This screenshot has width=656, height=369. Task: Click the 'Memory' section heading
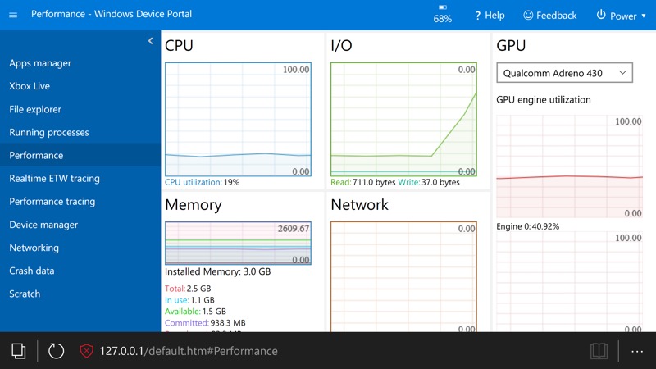194,204
